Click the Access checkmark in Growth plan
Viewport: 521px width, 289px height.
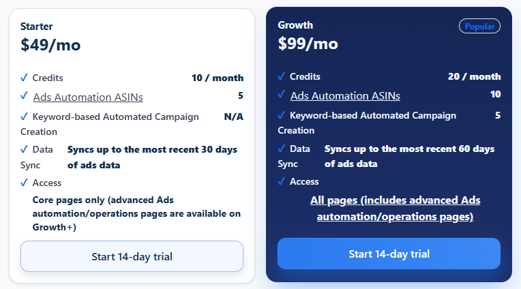(x=282, y=181)
